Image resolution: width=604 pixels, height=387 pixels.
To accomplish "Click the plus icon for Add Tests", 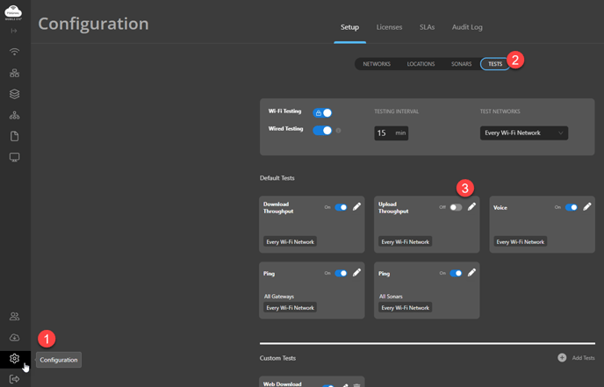I will 562,358.
